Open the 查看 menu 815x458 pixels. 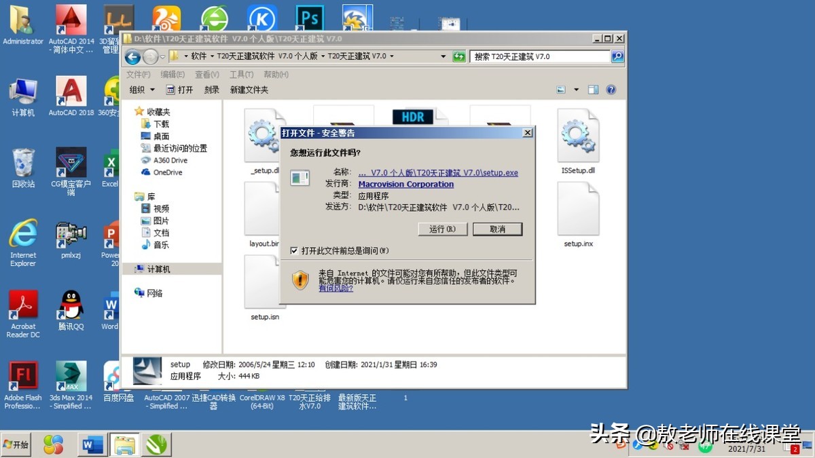point(206,75)
